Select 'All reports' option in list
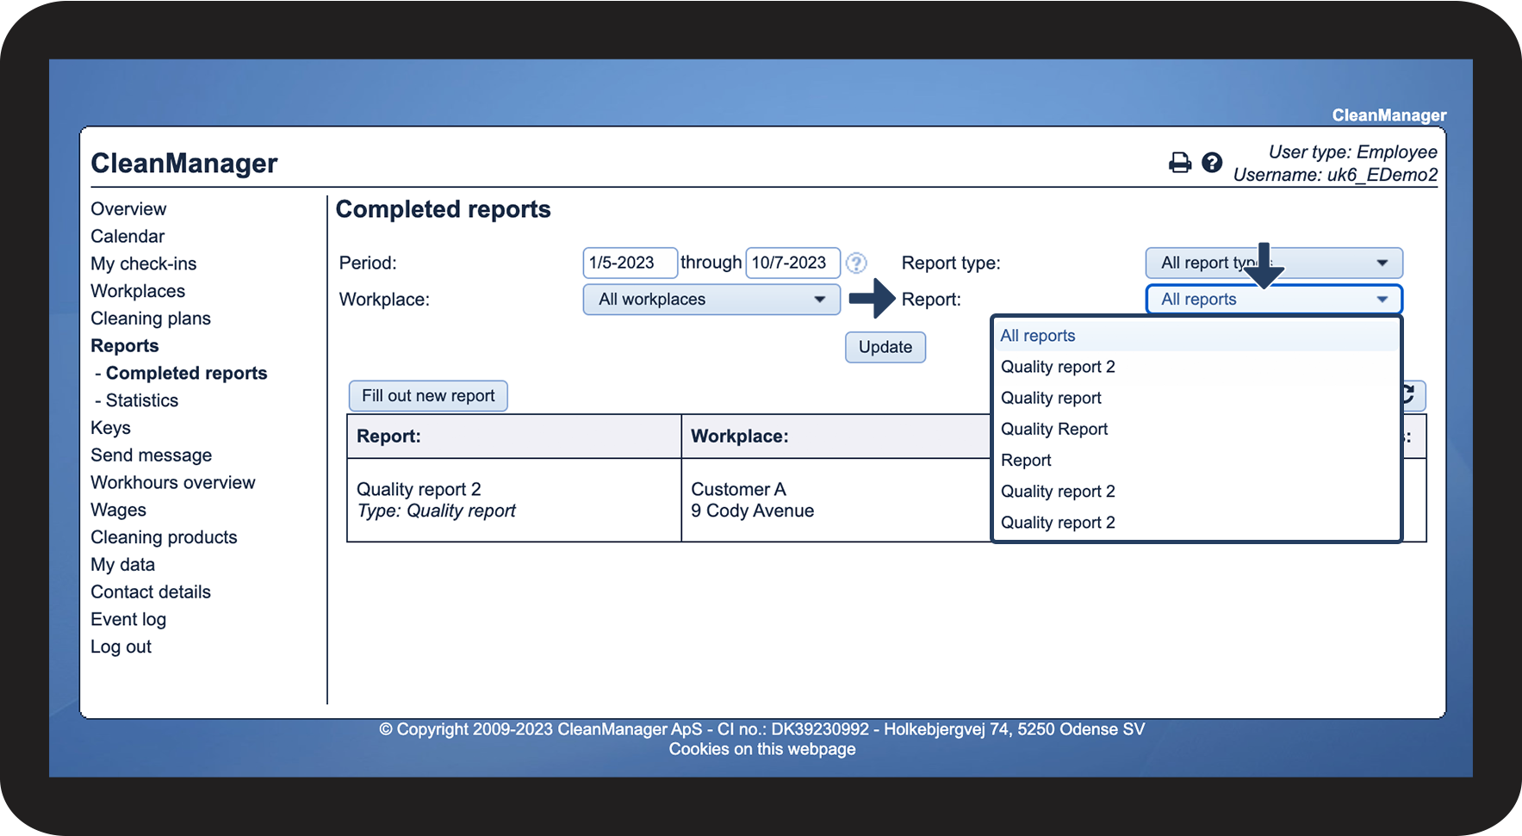This screenshot has width=1522, height=836. pyautogui.click(x=1038, y=336)
